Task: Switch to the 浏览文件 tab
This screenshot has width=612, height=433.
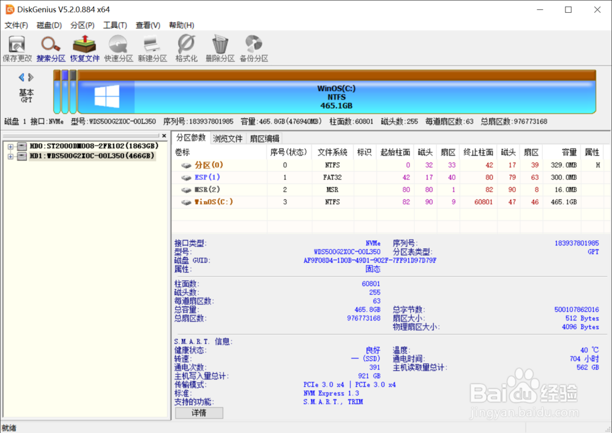Action: (x=228, y=138)
